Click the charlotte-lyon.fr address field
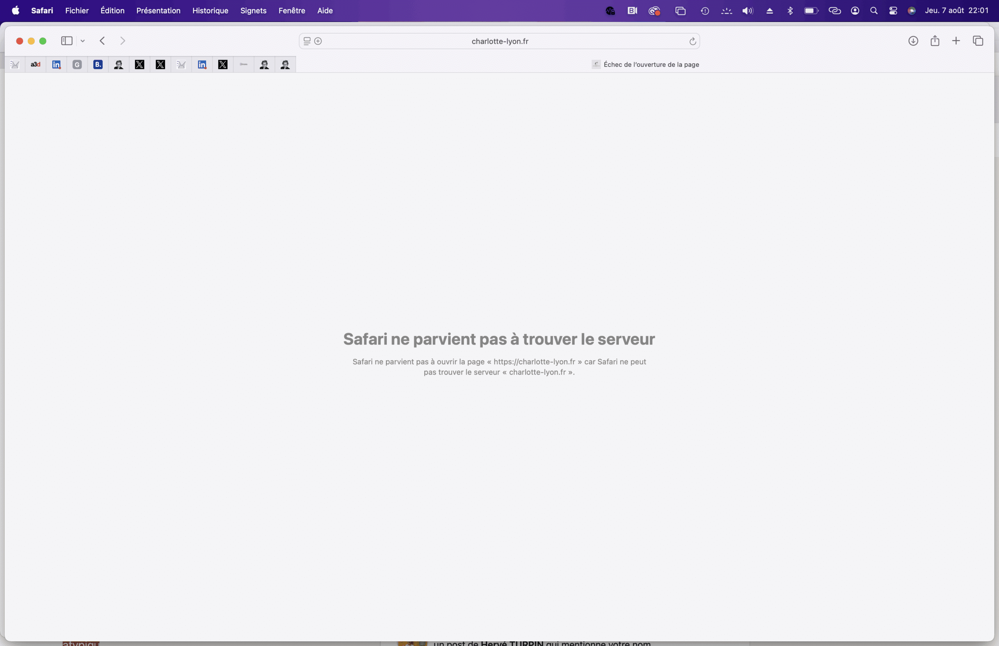The height and width of the screenshot is (646, 999). tap(499, 41)
